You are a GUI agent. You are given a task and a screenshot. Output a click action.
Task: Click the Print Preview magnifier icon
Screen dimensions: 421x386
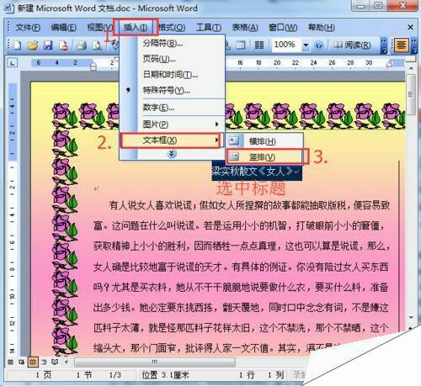click(x=97, y=45)
